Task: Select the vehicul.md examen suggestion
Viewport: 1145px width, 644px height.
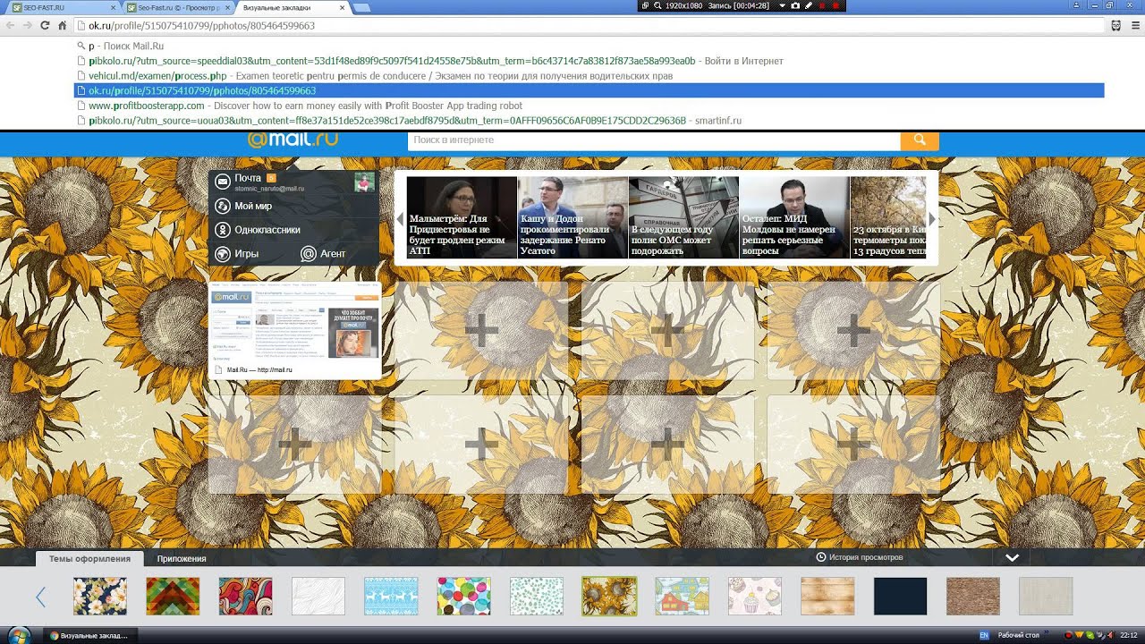Action: [589, 76]
